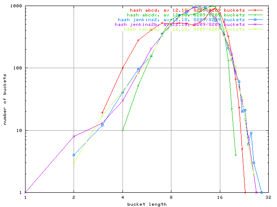277x207 pixels.
Task: Click the y-axis tick label 10
Action: coord(19,130)
